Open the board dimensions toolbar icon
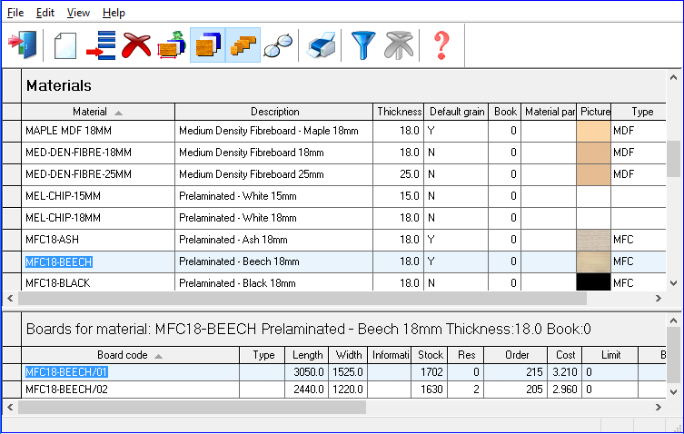Image resolution: width=684 pixels, height=434 pixels. pos(172,44)
